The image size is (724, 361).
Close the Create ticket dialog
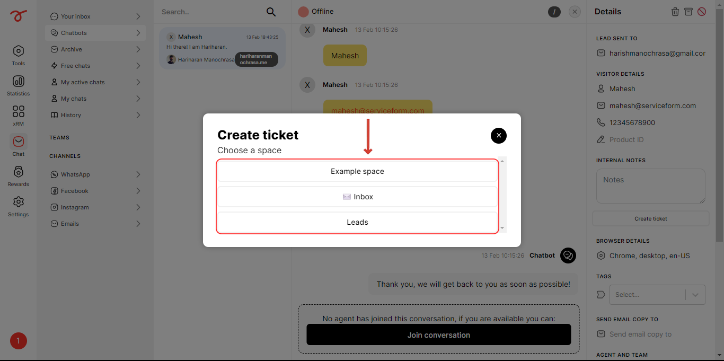coord(499,136)
